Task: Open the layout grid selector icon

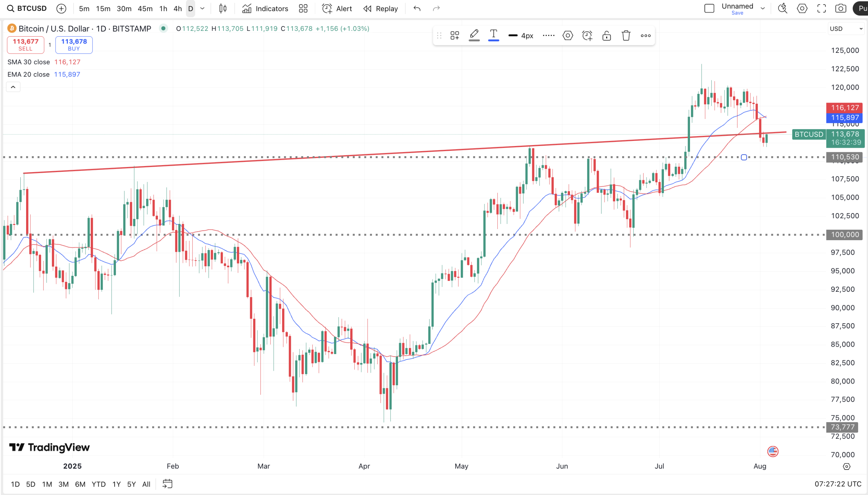Action: [303, 8]
